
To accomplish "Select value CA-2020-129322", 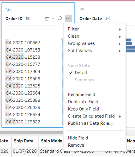I will point(23,122).
